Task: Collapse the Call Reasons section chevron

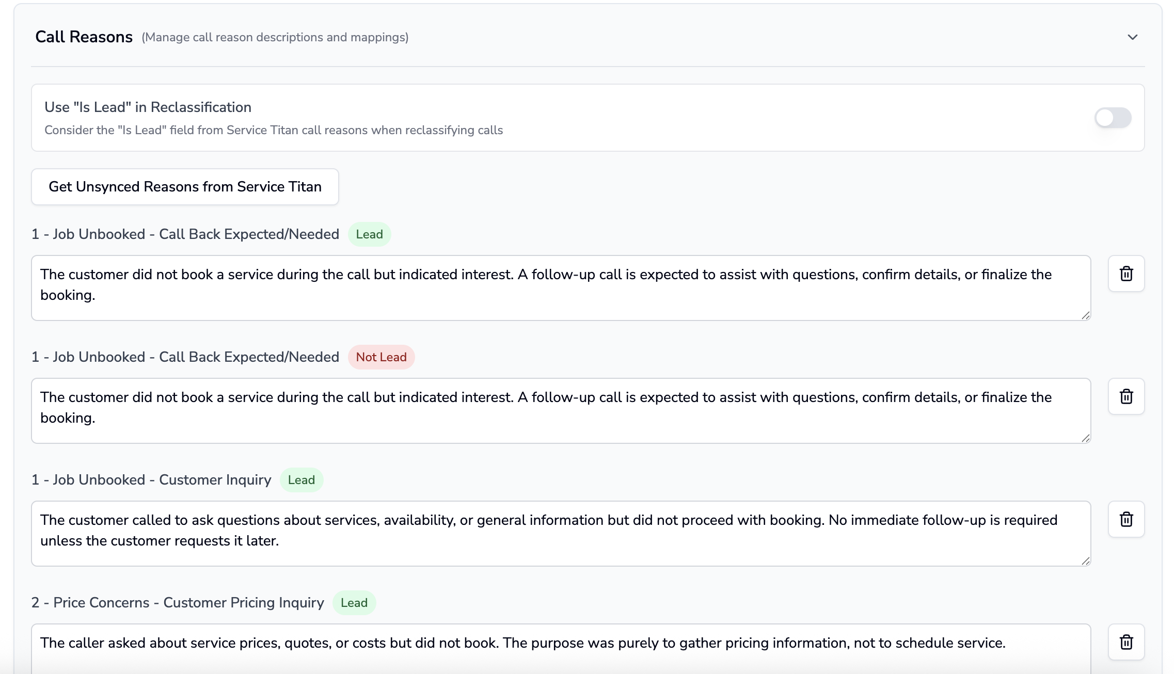Action: coord(1132,37)
